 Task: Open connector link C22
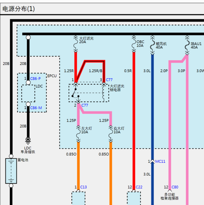pyautogui.click(x=139, y=187)
